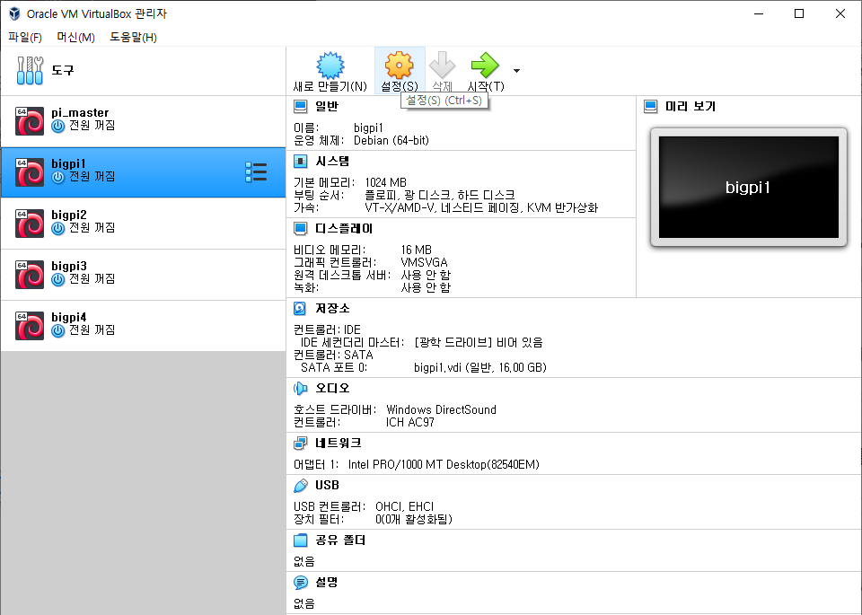Click 16 MB video memory value
Viewport: 862px width, 615px height.
416,250
